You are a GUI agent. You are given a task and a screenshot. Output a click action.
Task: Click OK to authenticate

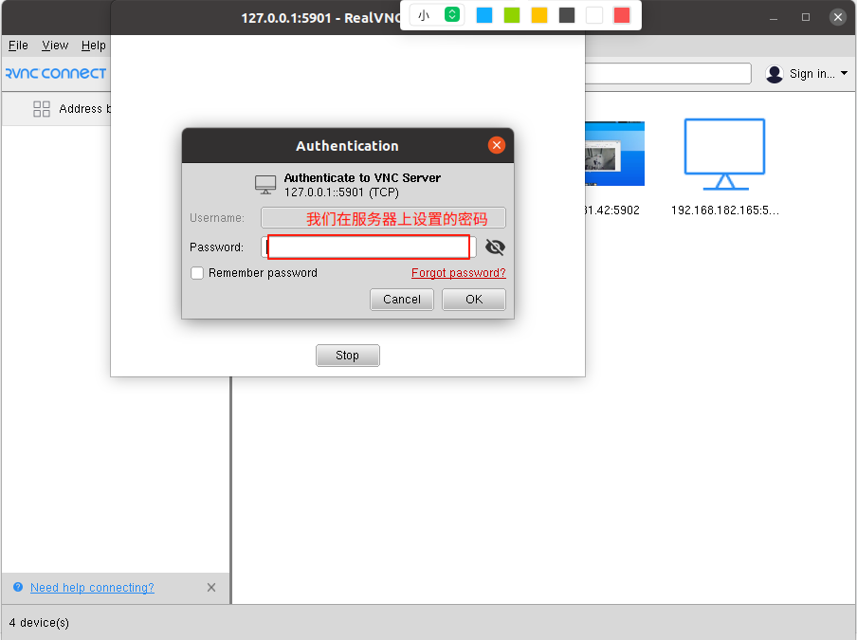(x=473, y=299)
